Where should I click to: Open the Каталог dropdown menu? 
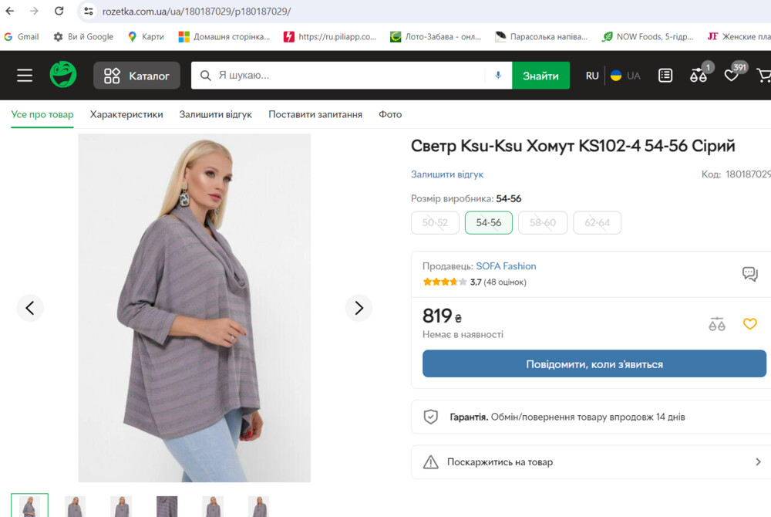click(x=136, y=76)
